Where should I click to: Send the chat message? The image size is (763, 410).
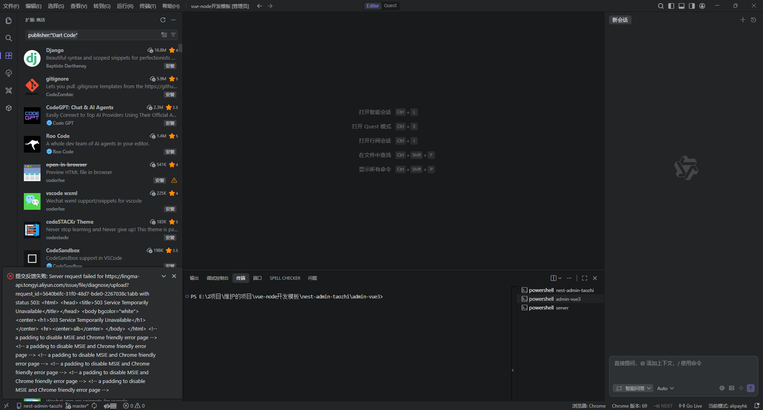(x=751, y=388)
